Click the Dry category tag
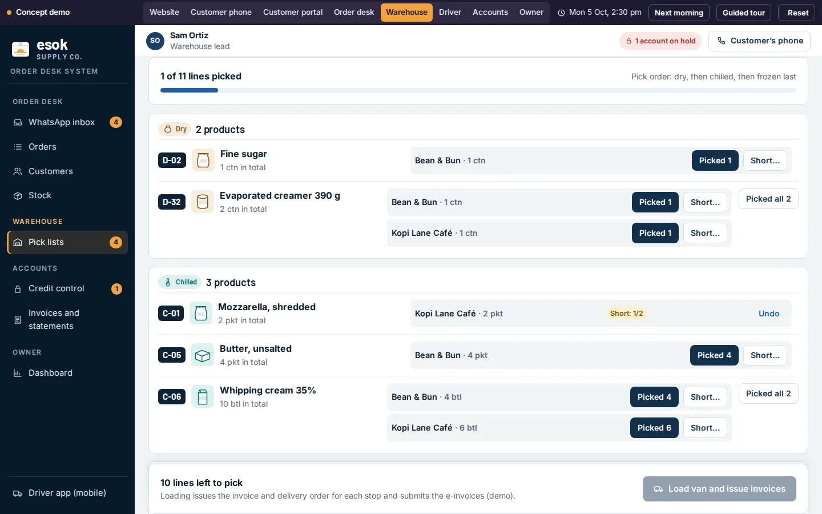The height and width of the screenshot is (514, 822). click(x=175, y=129)
